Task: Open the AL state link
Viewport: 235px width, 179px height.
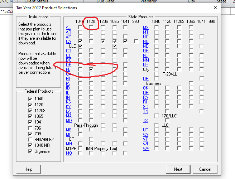Action: (x=68, y=28)
